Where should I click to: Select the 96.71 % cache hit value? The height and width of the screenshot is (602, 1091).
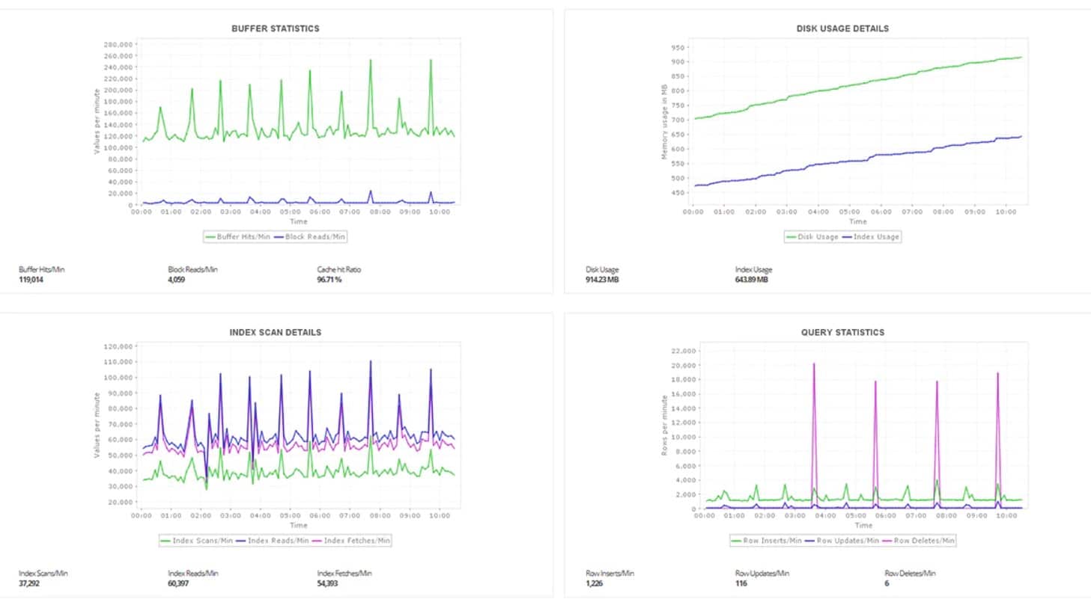click(x=329, y=280)
